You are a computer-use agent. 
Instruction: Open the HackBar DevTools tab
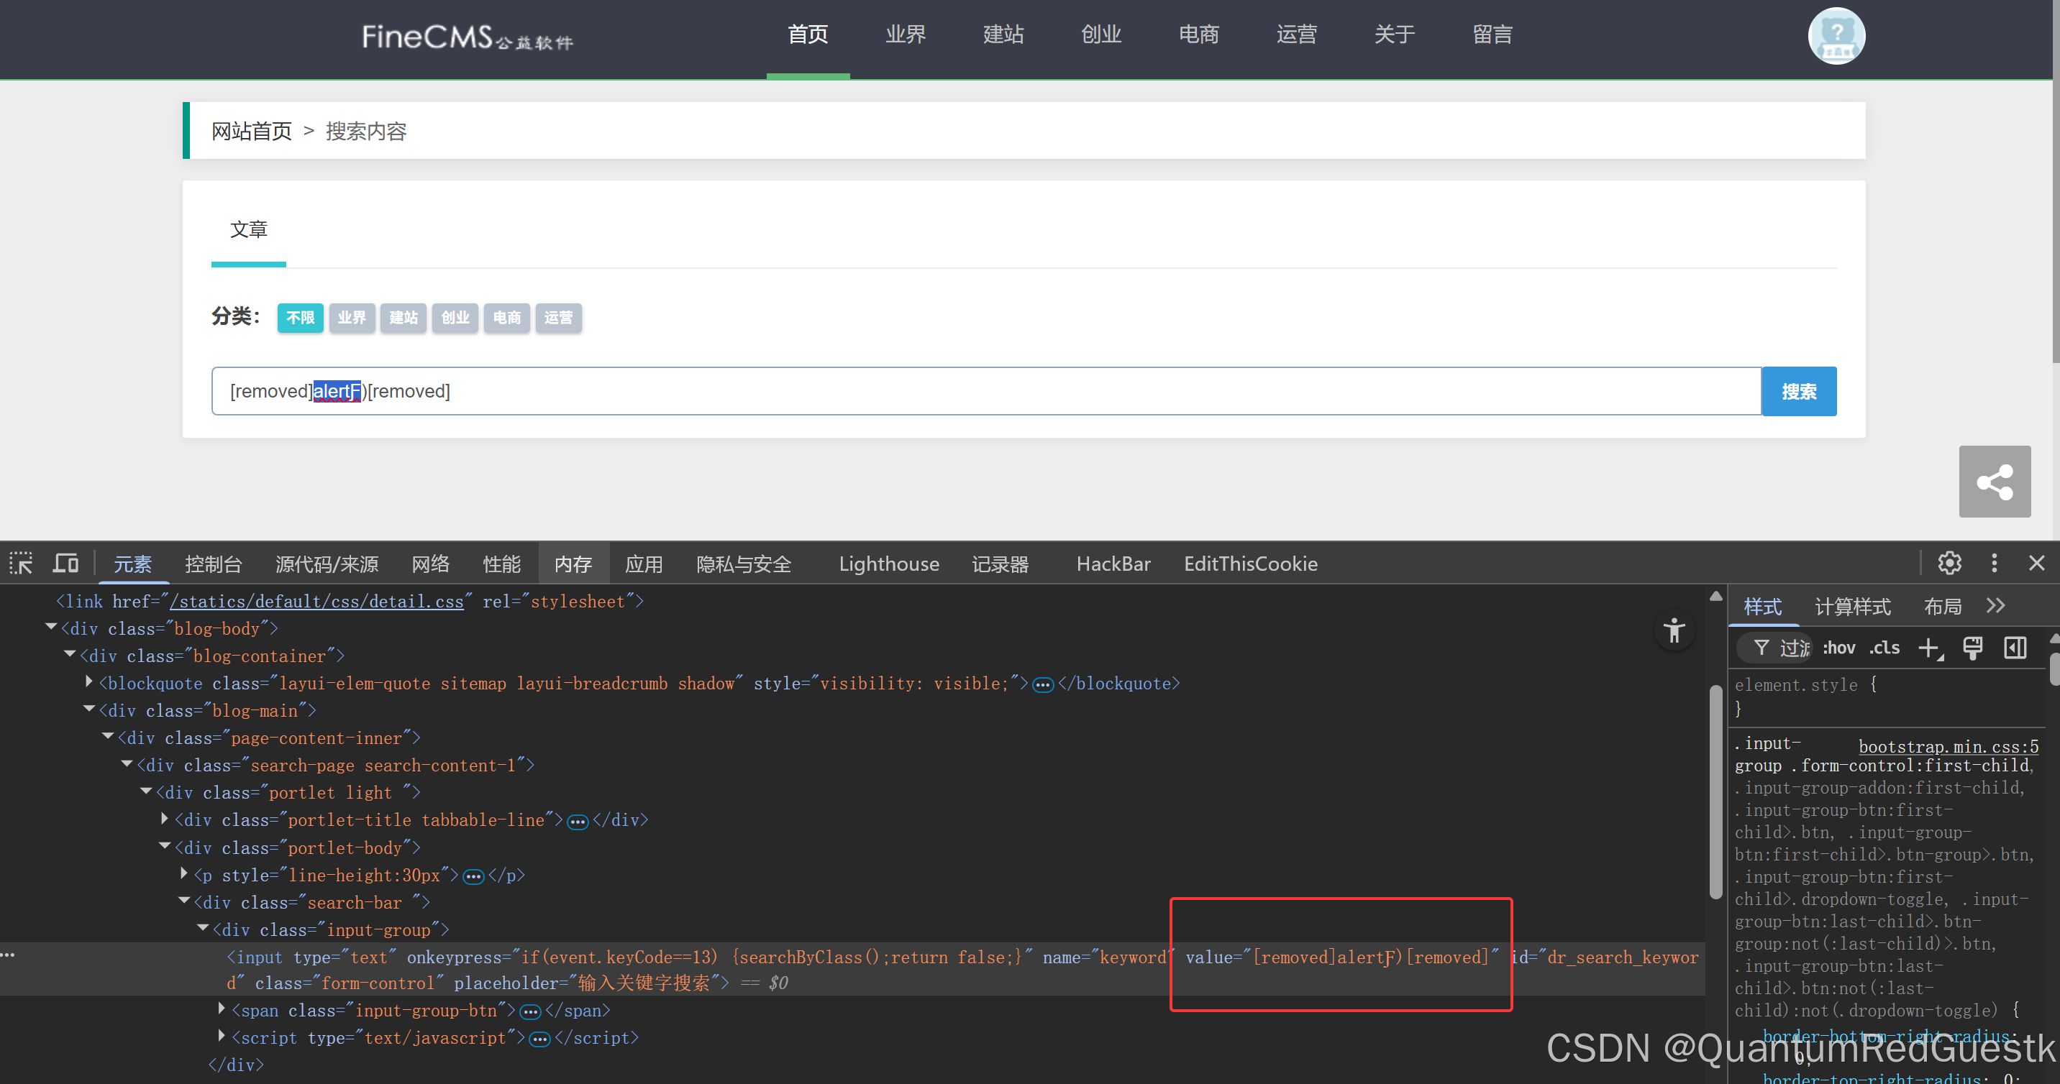pyautogui.click(x=1113, y=564)
